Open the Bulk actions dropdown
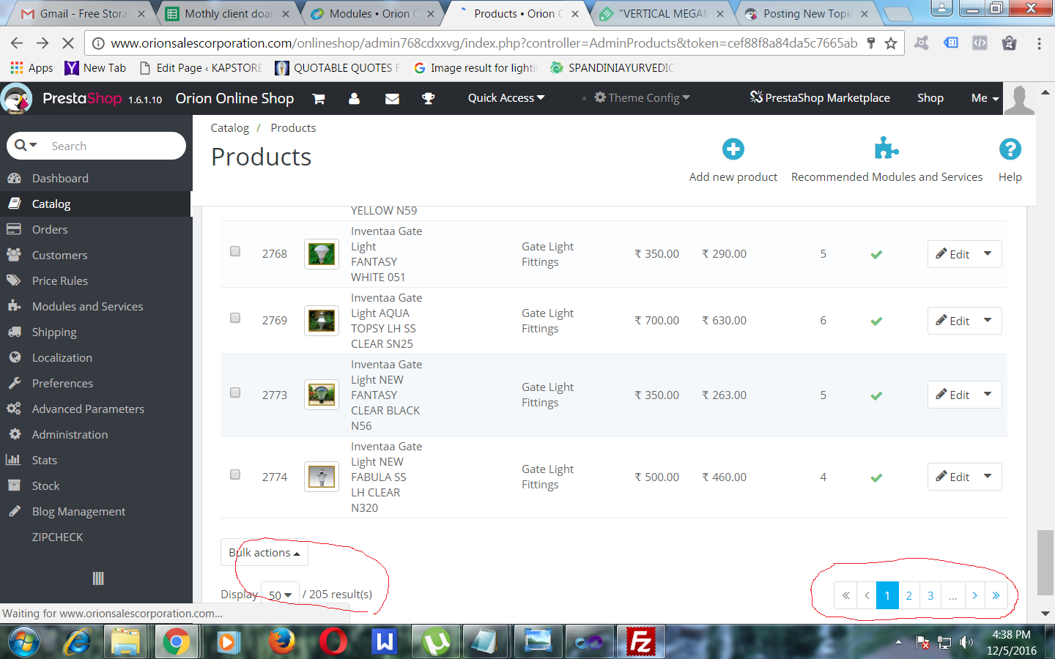 [x=264, y=553]
